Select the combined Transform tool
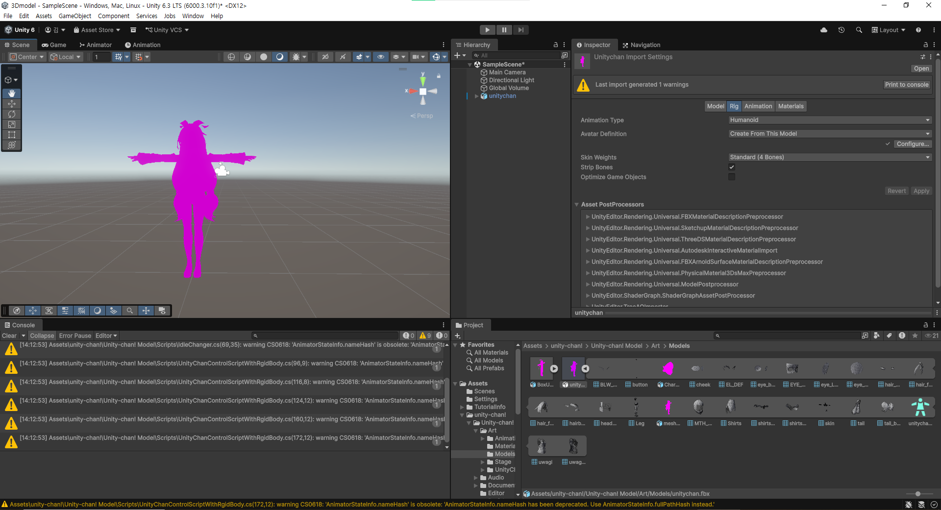941x510 pixels. pyautogui.click(x=12, y=145)
